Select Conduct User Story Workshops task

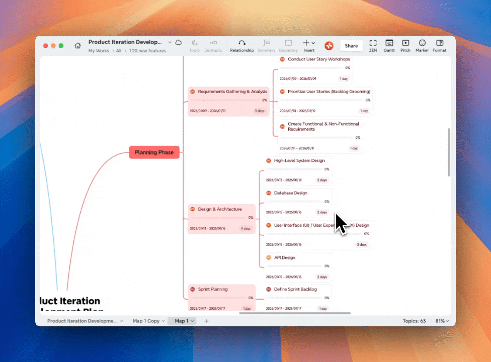[314, 69]
